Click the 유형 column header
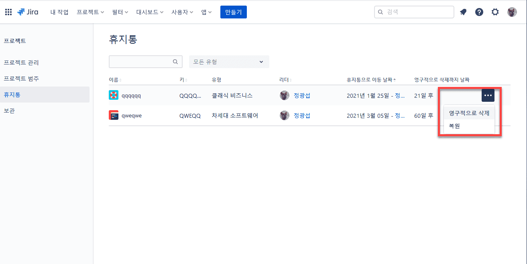The width and height of the screenshot is (527, 264). coord(217,80)
